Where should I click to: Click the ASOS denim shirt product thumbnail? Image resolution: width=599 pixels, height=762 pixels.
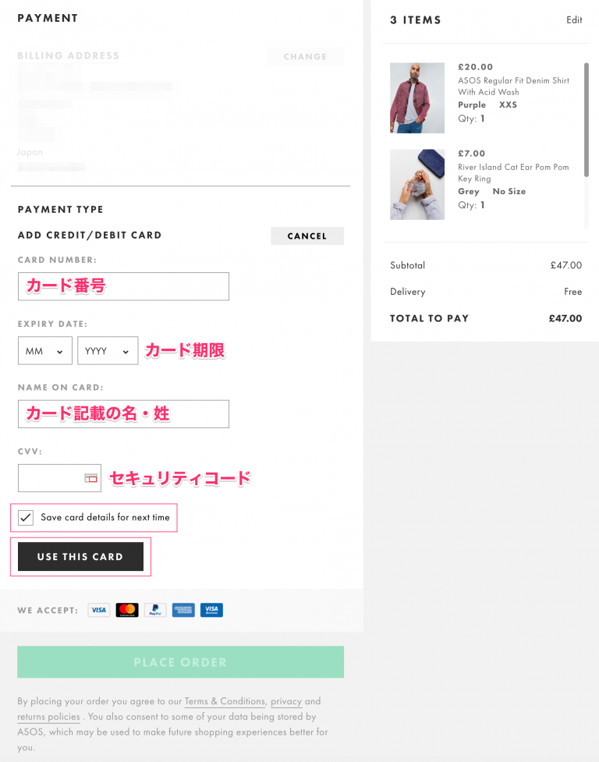[416, 97]
